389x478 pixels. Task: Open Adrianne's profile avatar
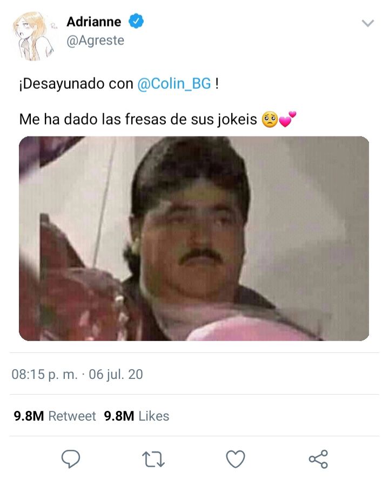[x=33, y=36]
